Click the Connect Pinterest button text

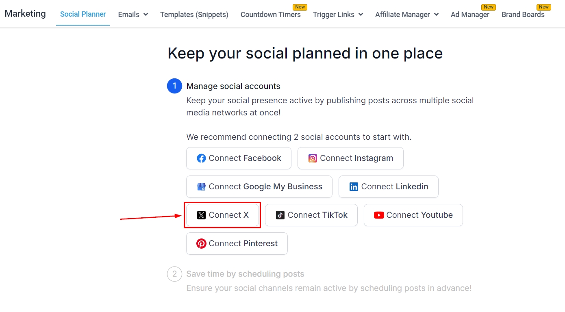point(243,244)
